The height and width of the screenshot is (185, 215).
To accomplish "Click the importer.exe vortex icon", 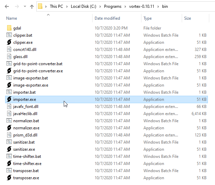I will (x=9, y=99).
